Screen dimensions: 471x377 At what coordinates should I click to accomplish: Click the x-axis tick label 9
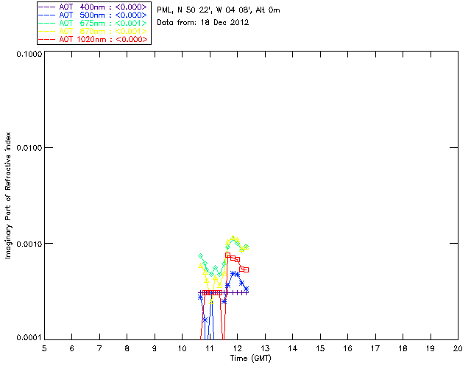[x=155, y=348]
